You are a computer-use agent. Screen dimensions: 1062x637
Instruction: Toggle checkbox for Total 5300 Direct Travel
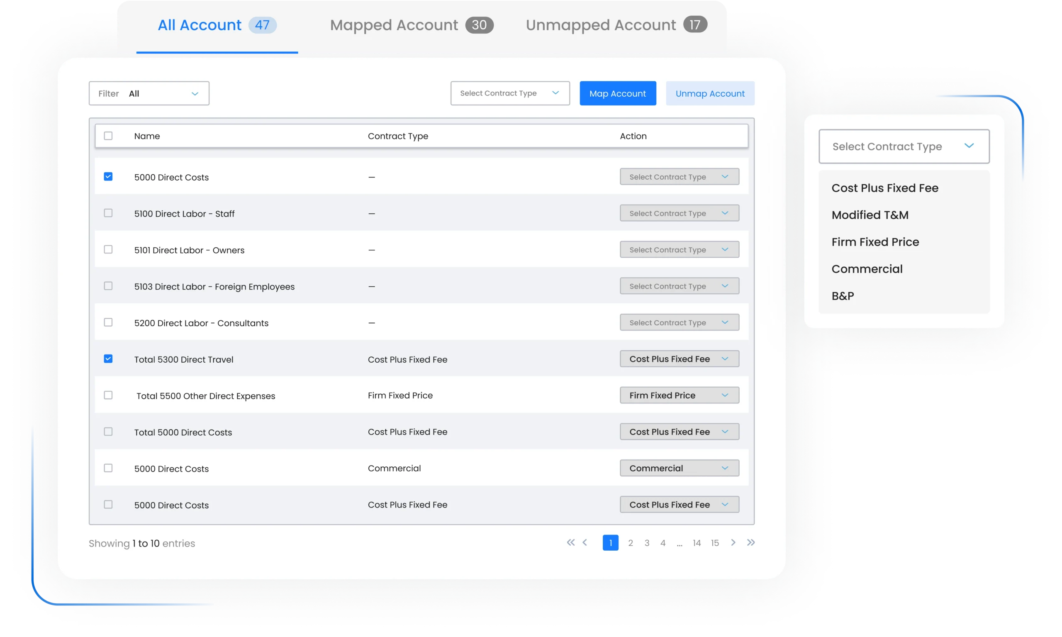coord(107,359)
